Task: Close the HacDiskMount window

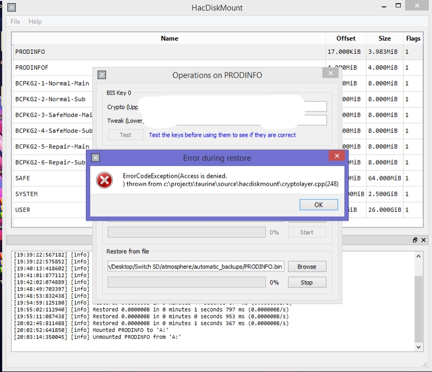Action: pos(417,5)
